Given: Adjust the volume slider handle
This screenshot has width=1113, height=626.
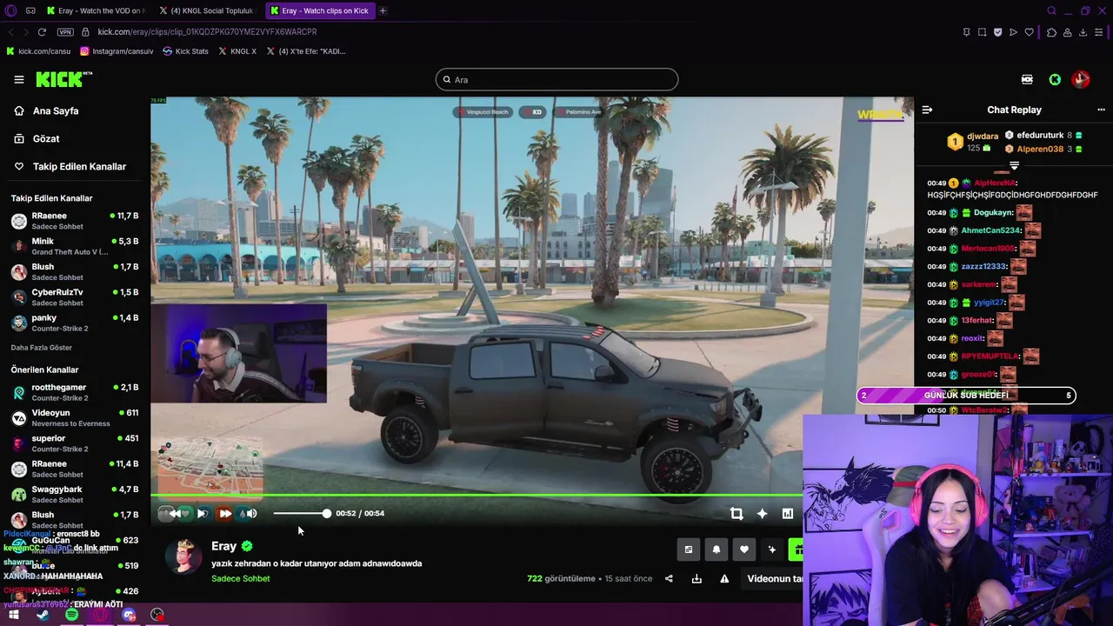Looking at the screenshot, I should pyautogui.click(x=326, y=514).
